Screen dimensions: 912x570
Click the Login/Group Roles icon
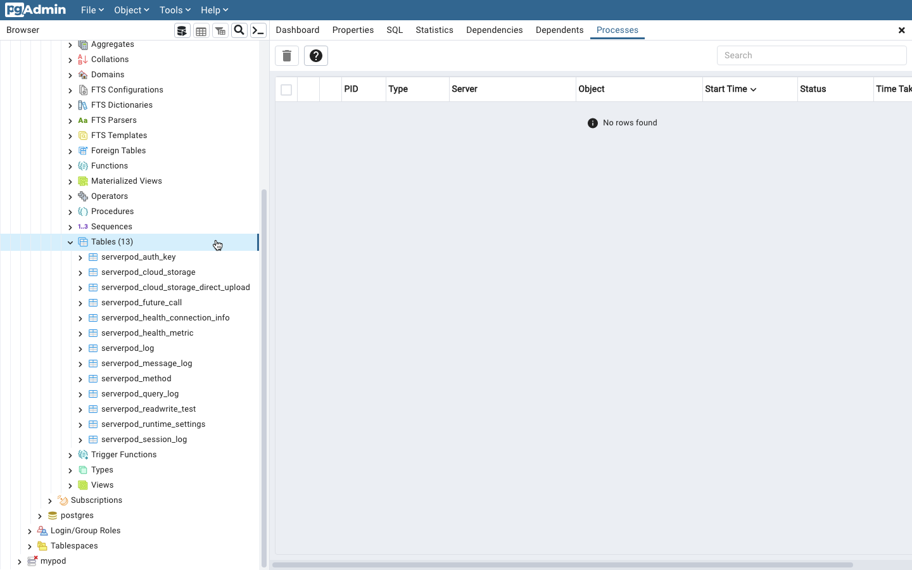42,531
